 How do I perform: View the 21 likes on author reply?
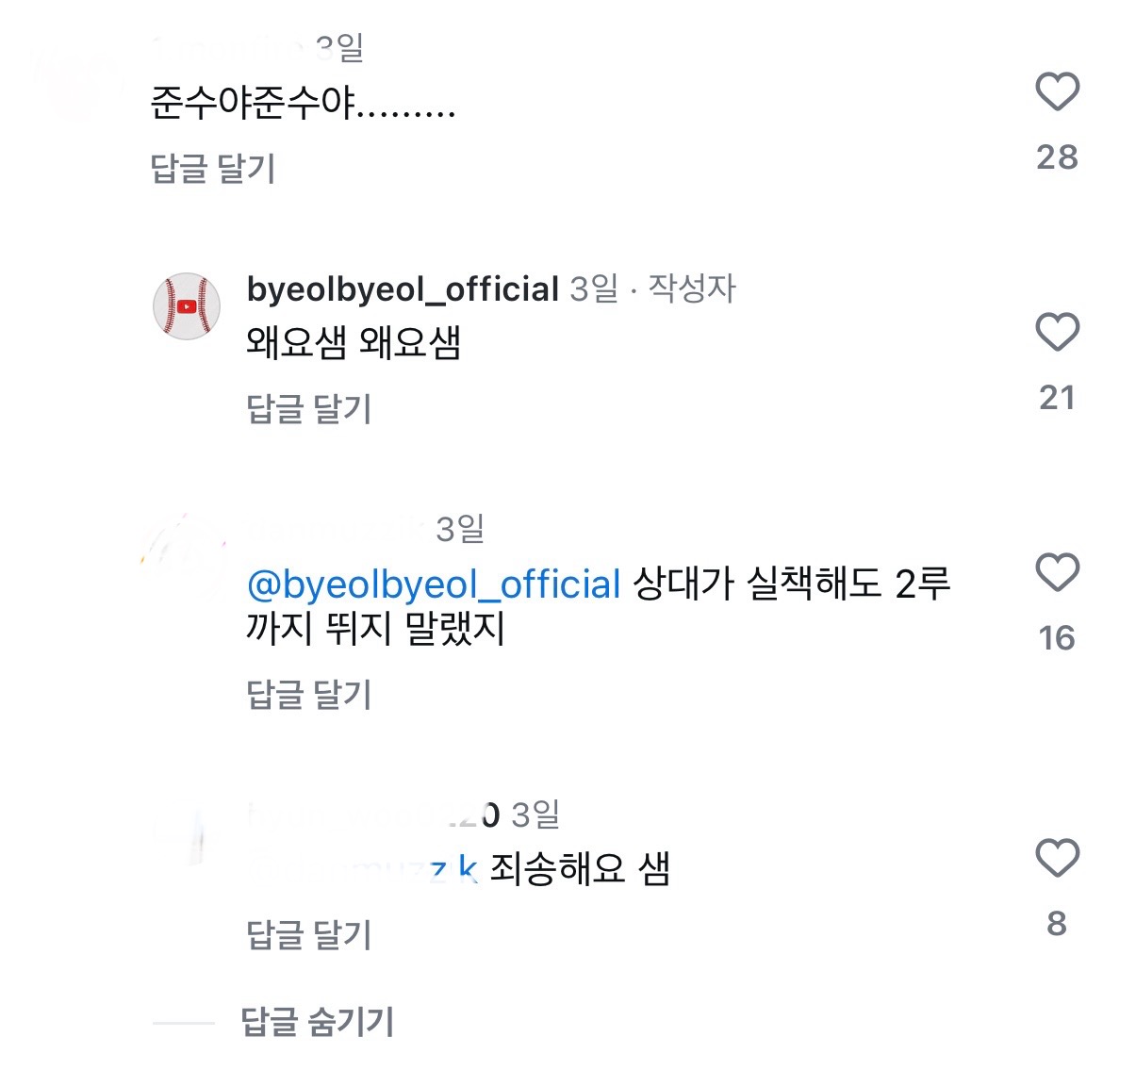tap(1057, 398)
